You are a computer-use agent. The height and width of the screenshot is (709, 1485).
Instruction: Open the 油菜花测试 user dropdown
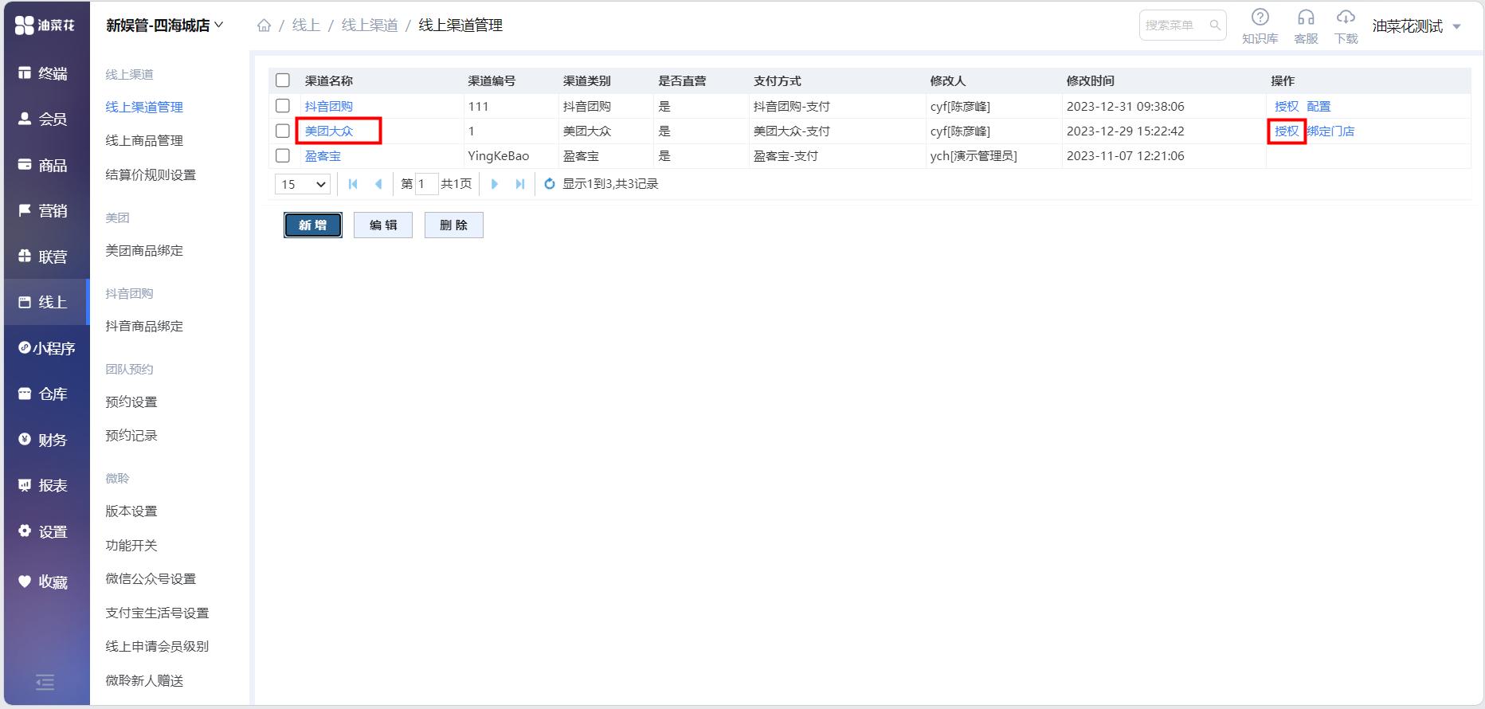(1416, 26)
